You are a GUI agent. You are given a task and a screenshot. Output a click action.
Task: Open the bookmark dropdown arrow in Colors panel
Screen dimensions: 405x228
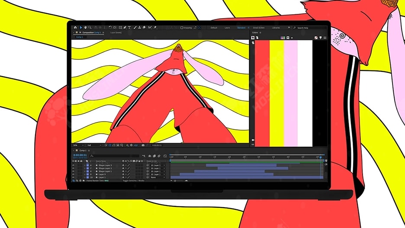(x=292, y=38)
